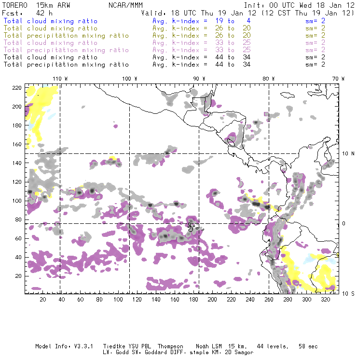Click '58 sec' time step text
357x357 pixels.
308,346
